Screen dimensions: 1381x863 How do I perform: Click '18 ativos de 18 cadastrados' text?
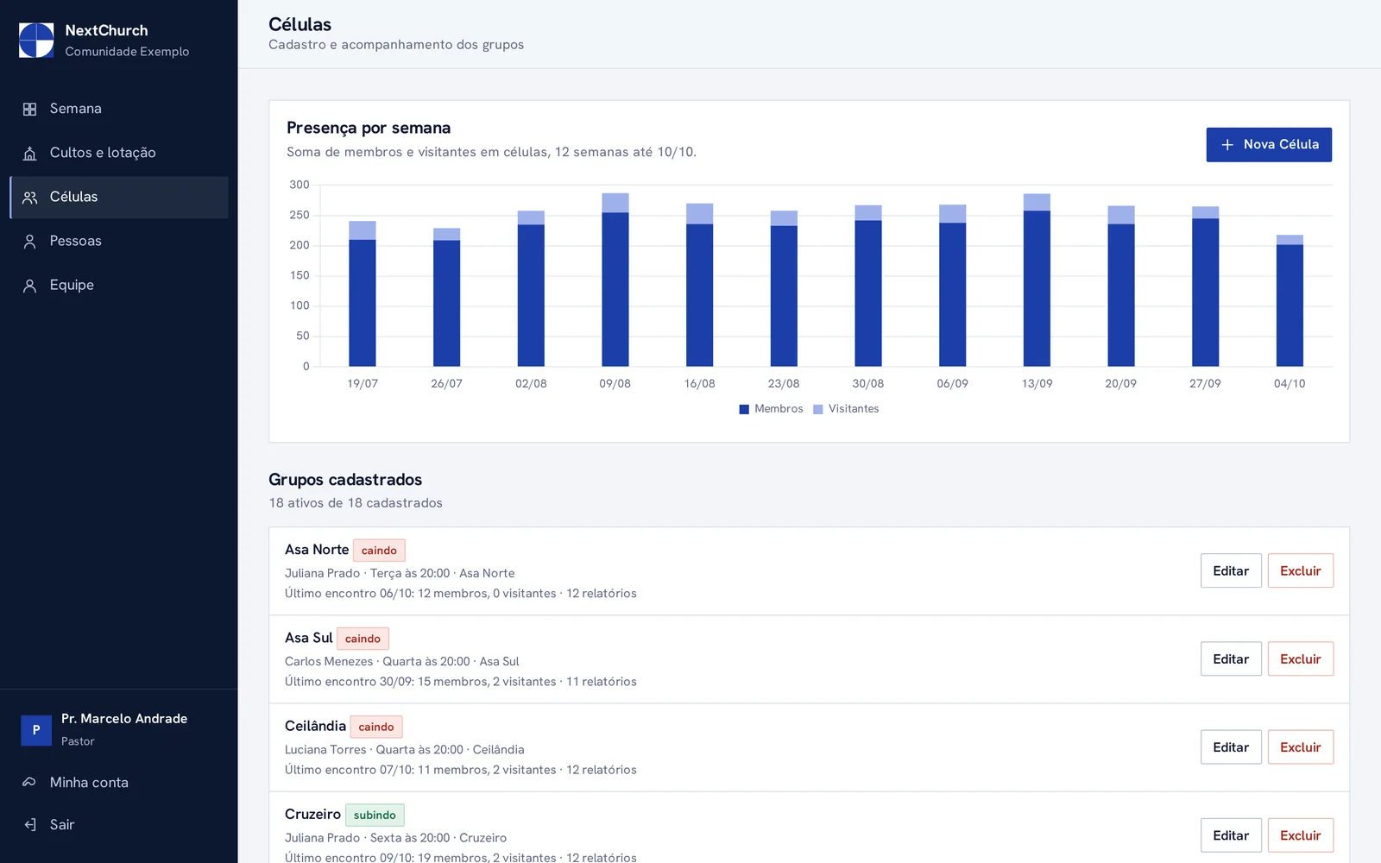(x=356, y=503)
